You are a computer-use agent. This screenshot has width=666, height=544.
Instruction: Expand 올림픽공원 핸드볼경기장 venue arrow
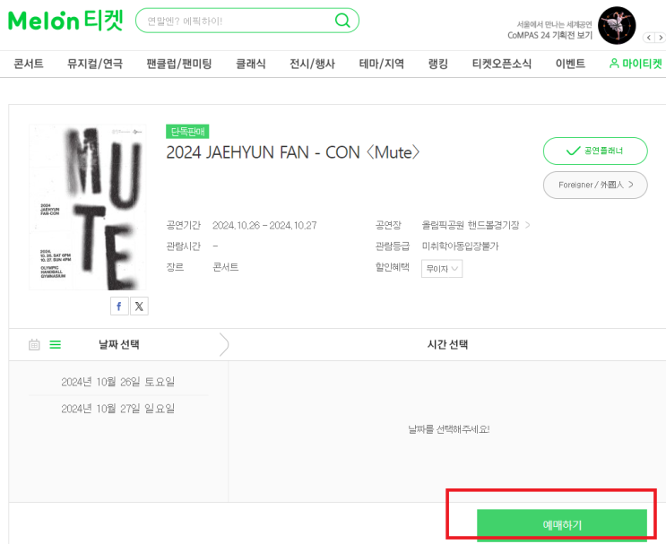coord(527,225)
